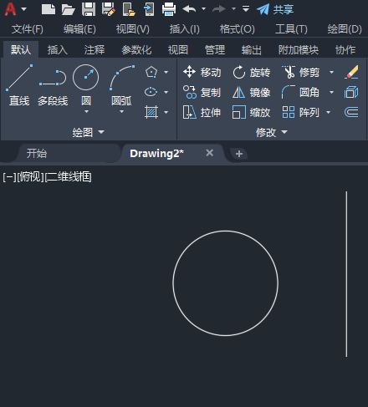
Task: Open redo history dropdown arrow
Action: coord(233,9)
